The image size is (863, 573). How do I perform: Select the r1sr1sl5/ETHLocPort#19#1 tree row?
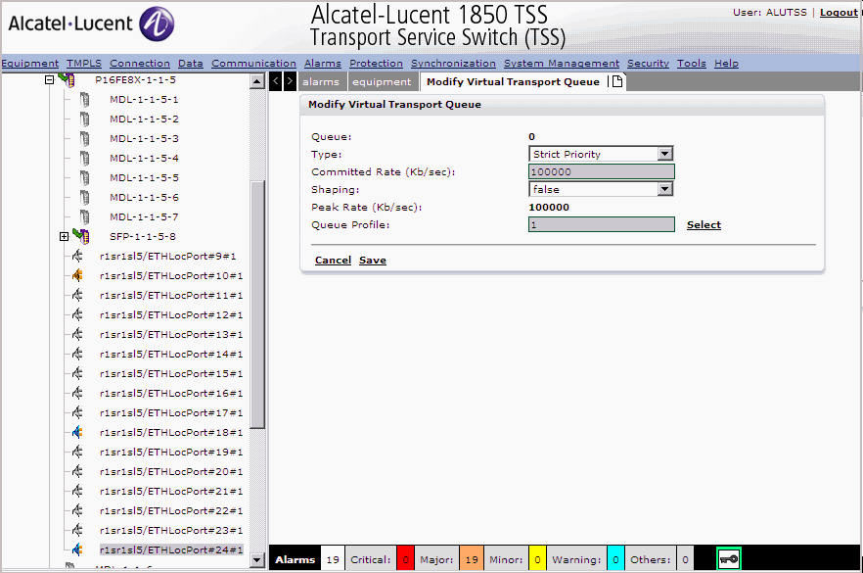click(x=171, y=452)
